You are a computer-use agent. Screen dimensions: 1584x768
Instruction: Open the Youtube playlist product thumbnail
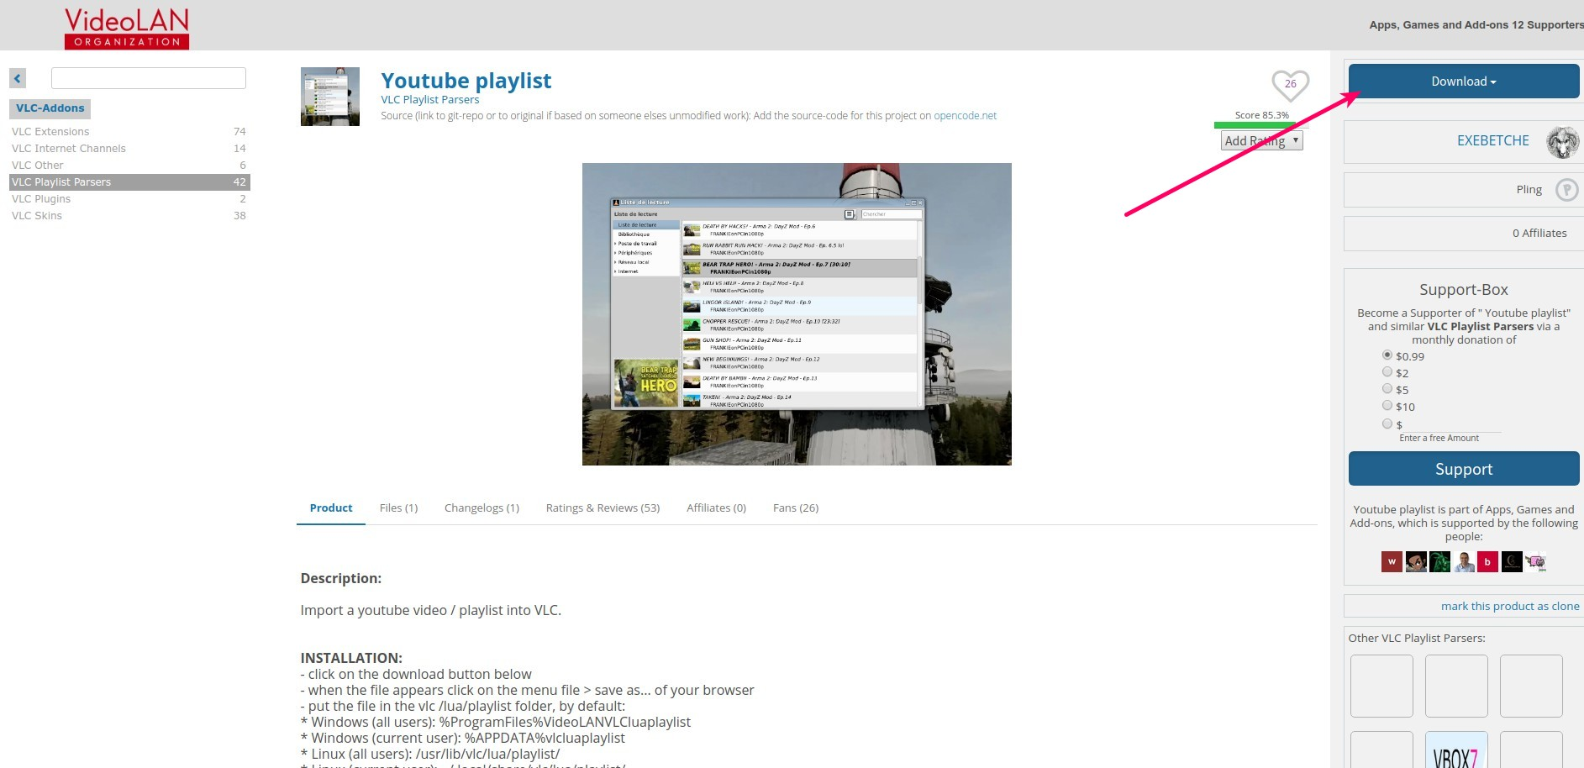click(x=330, y=97)
